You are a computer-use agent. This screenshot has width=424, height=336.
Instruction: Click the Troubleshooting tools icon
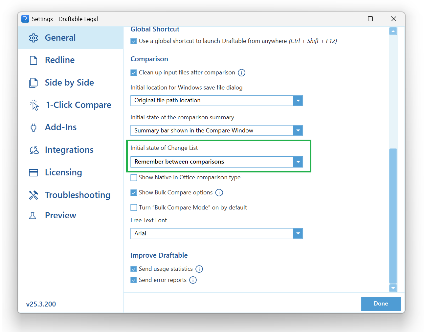(33, 195)
